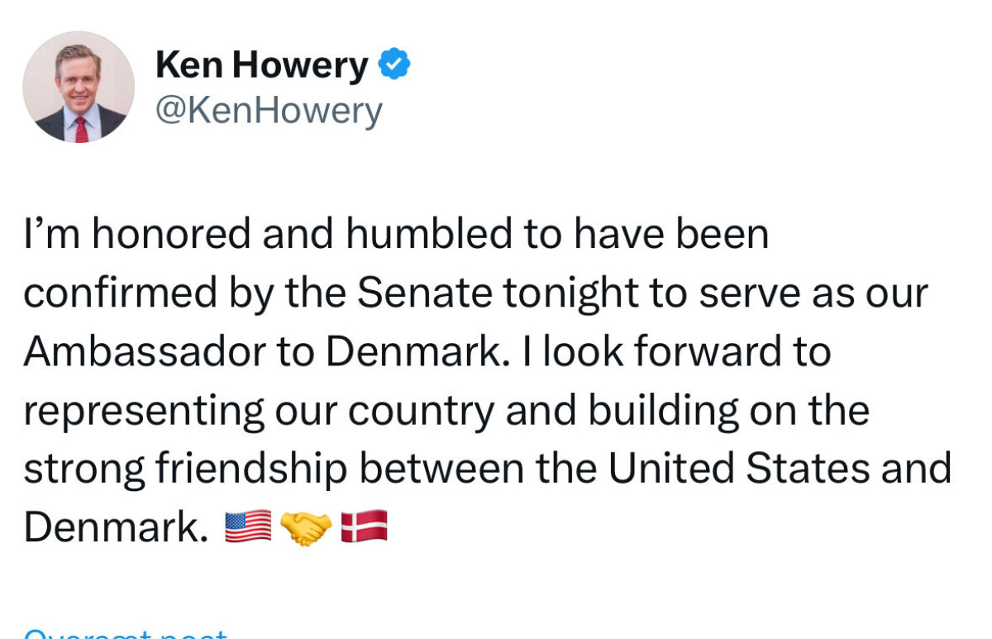Screen dimensions: 992x639
Task: Tap the partially visible translate post link
Action: coord(126,633)
